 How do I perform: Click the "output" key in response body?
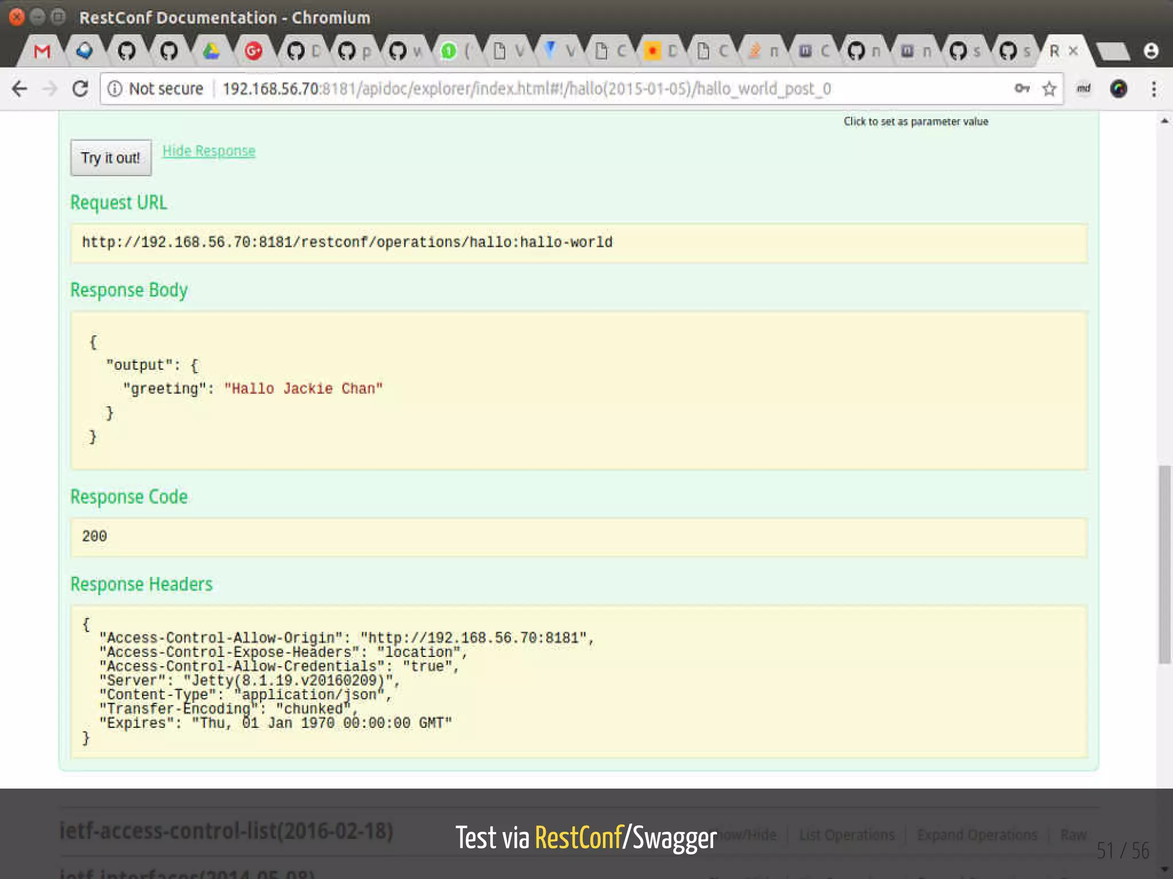click(140, 365)
